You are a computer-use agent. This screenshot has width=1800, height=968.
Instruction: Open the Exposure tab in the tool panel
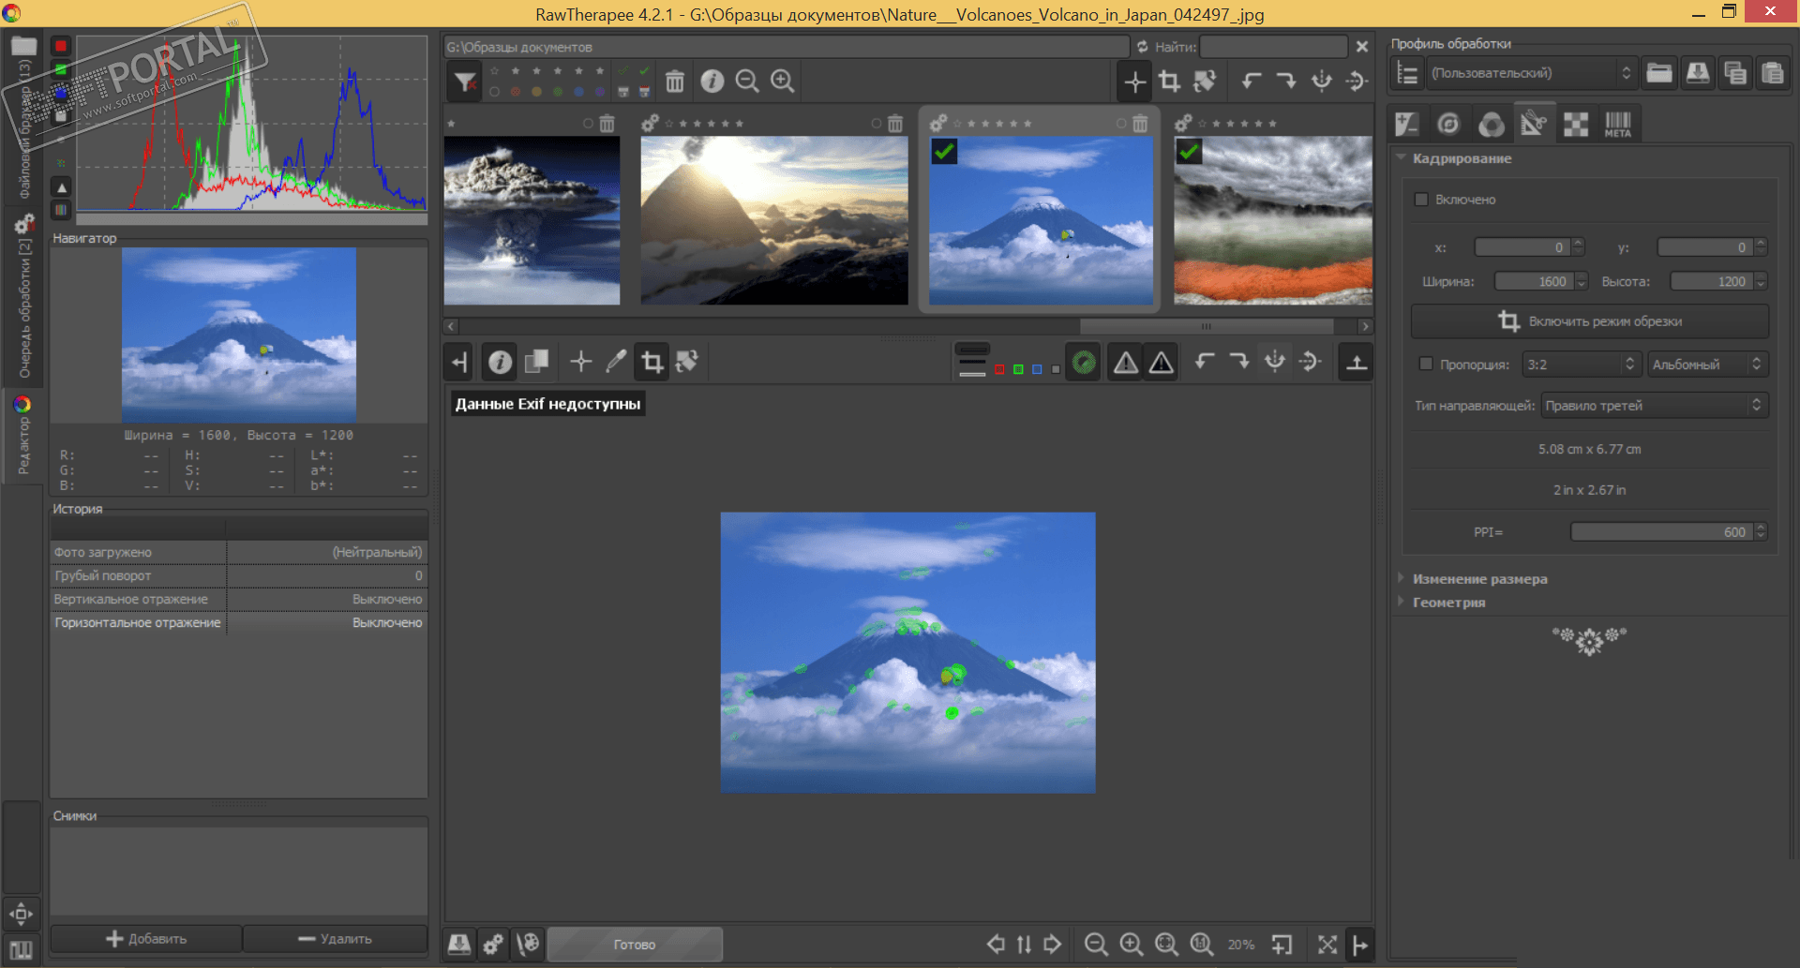(x=1407, y=124)
